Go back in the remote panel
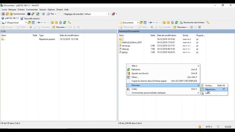Image resolution: width=235 pixels, height=132 pixels. pos(151,23)
